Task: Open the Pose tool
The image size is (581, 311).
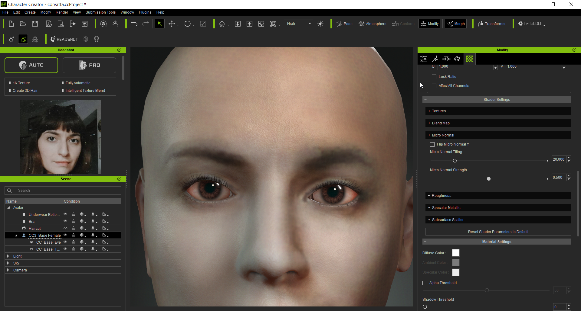Action: pyautogui.click(x=344, y=24)
